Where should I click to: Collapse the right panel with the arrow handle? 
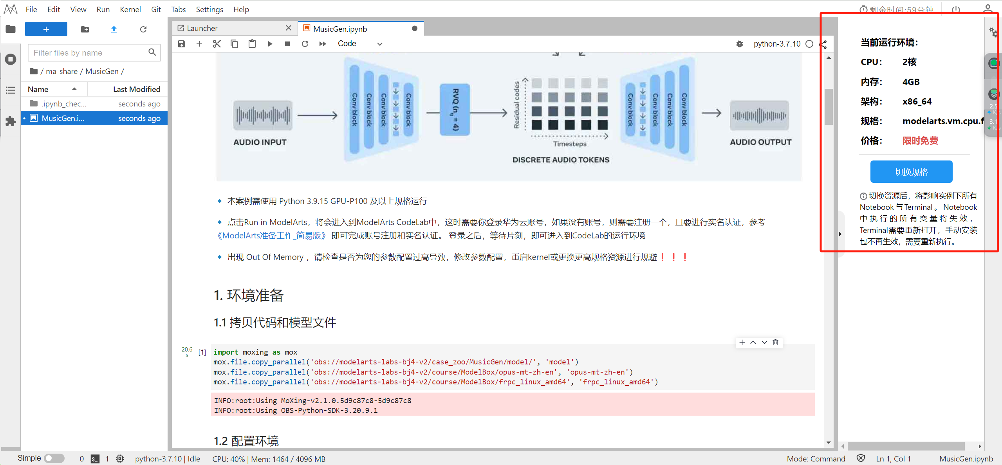coord(840,234)
